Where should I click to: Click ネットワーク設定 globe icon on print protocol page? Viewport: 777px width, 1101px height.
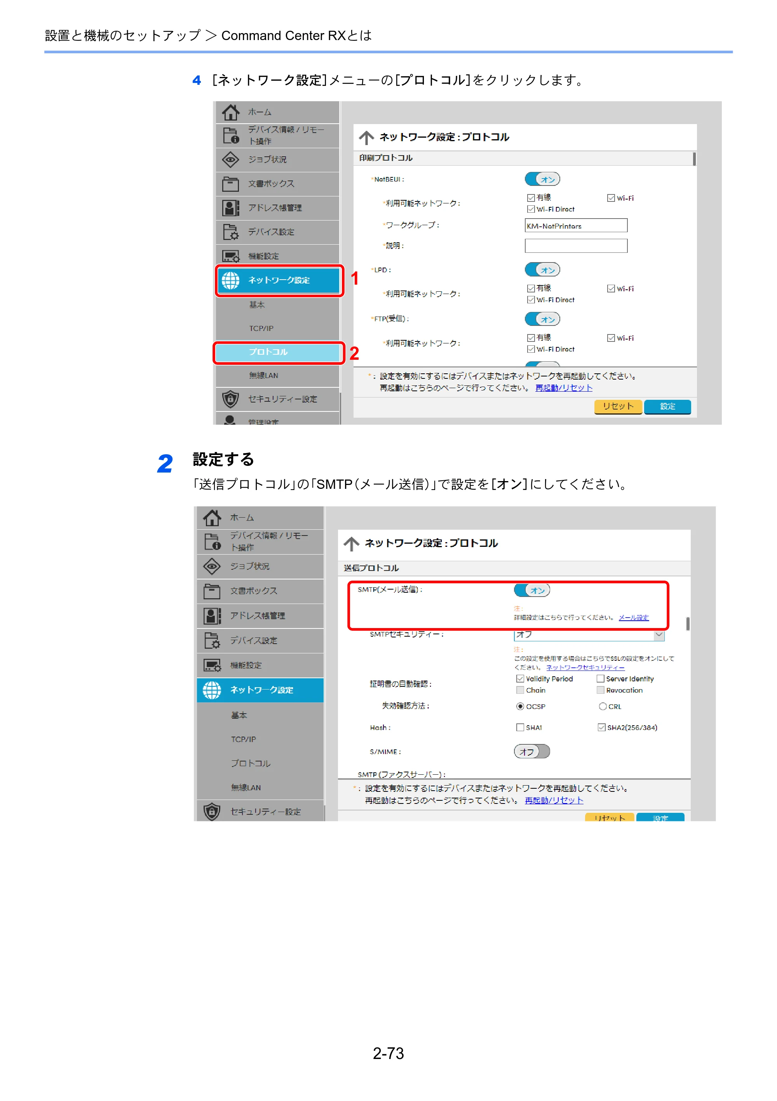click(x=230, y=280)
